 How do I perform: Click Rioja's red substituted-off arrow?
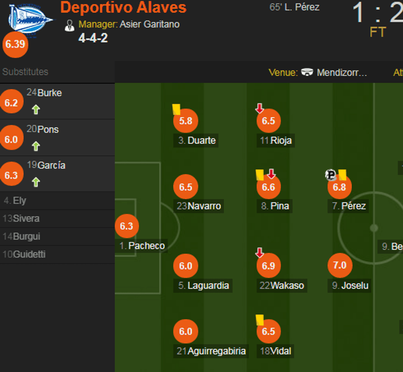[x=259, y=108]
